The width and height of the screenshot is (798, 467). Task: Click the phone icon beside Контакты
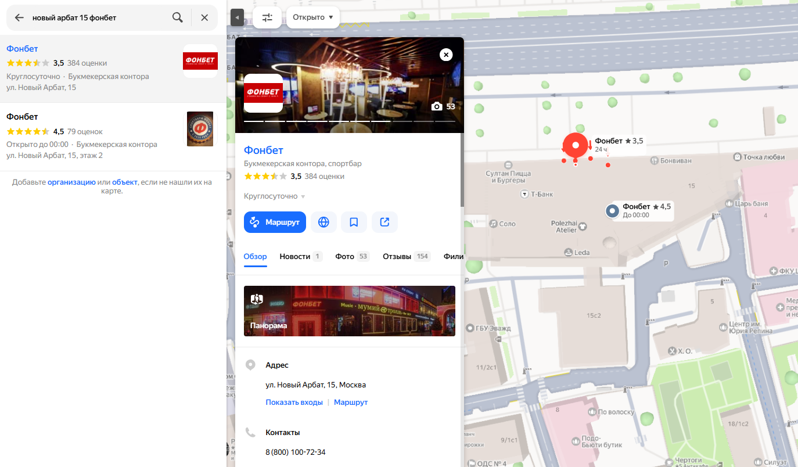[250, 432]
